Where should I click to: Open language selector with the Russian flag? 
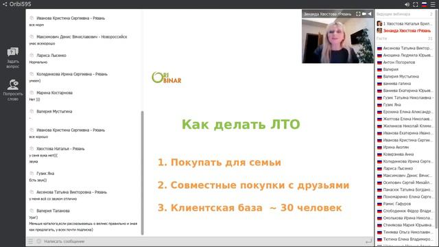[x=424, y=5]
